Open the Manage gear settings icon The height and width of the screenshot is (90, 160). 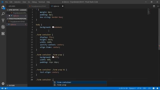coord(3,83)
